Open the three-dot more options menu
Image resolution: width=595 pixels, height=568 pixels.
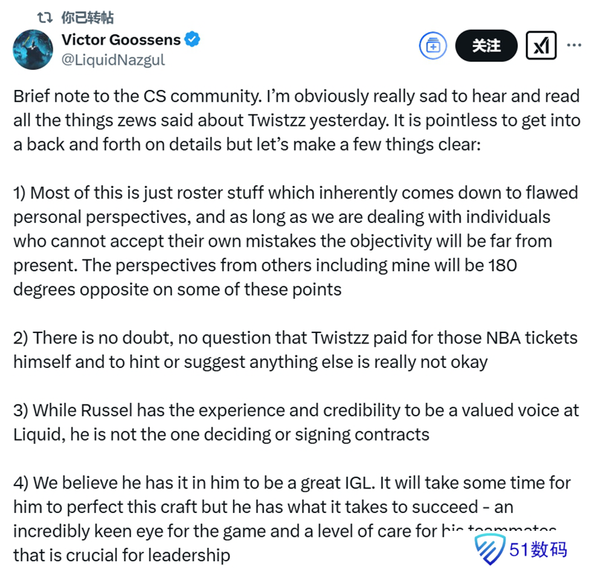coord(574,45)
